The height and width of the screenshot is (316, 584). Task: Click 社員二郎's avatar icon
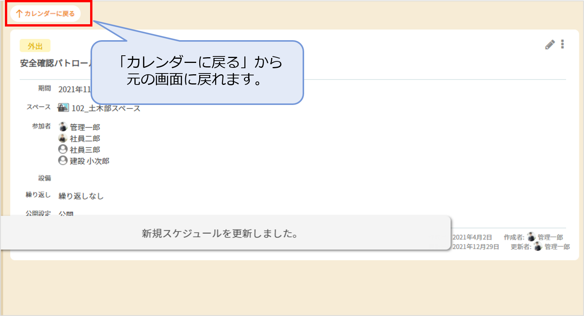click(x=63, y=138)
